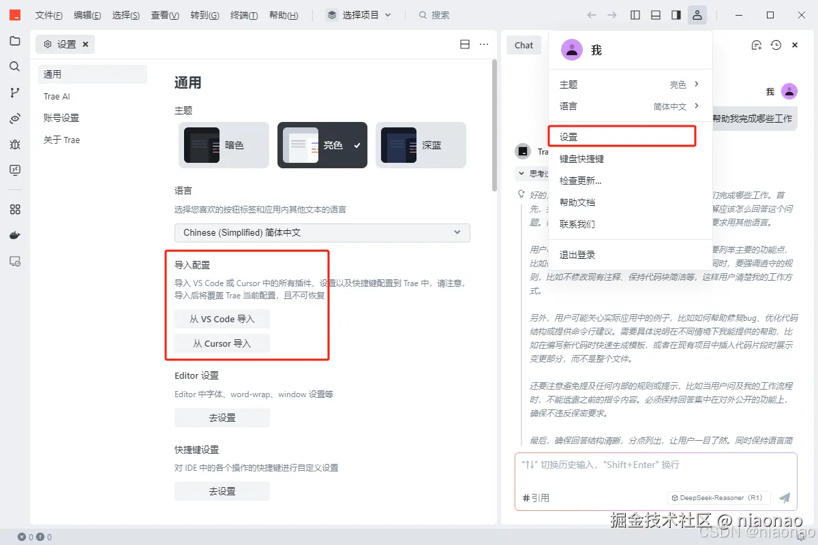
Task: Click the 从 Cursor 导入 button
Action: (221, 343)
